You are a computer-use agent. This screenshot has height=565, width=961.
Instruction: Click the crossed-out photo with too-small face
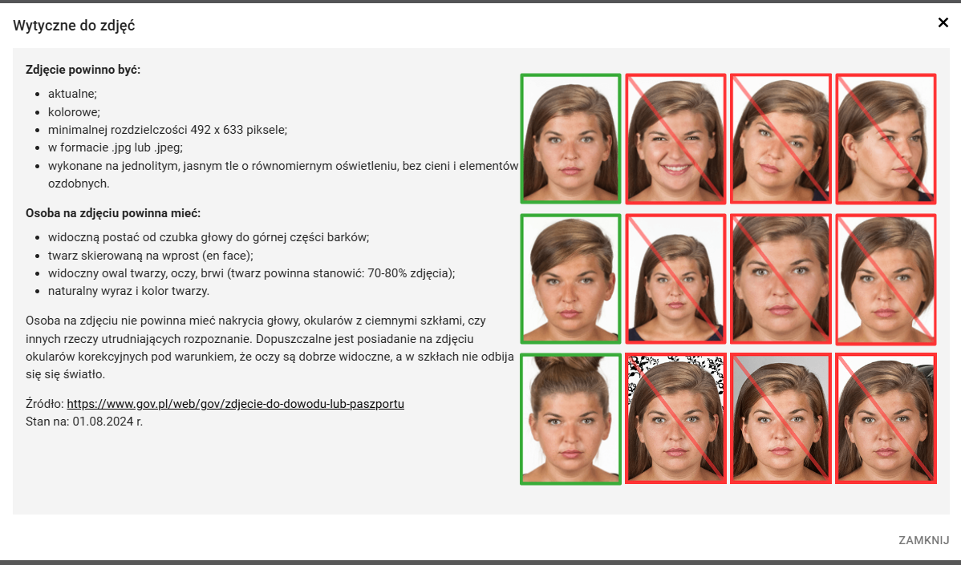(675, 278)
